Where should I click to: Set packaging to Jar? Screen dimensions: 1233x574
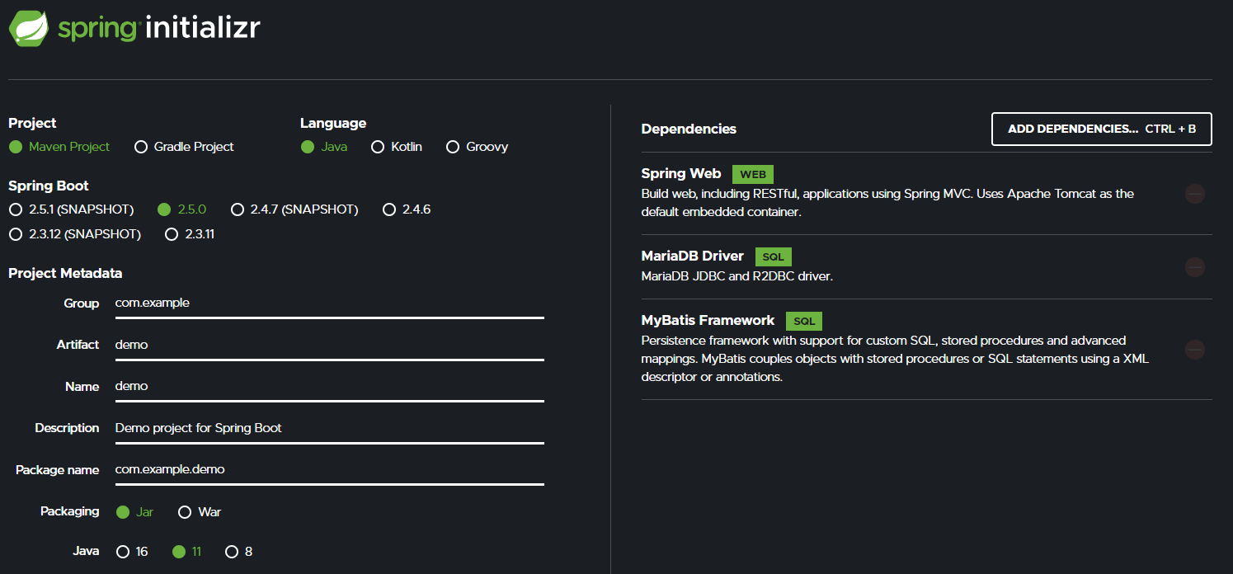pyautogui.click(x=135, y=512)
